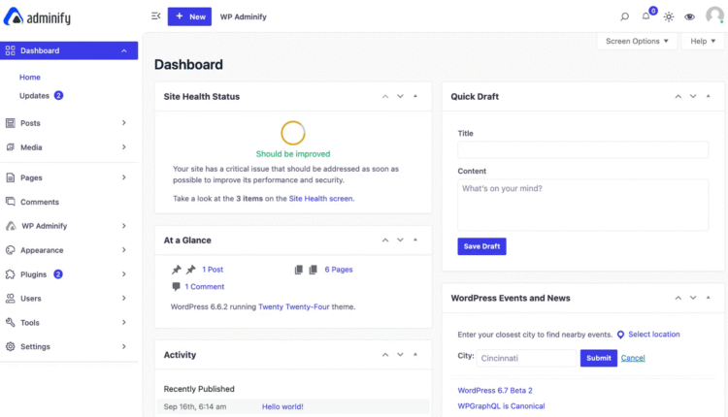Move Activity widget up

(x=385, y=355)
